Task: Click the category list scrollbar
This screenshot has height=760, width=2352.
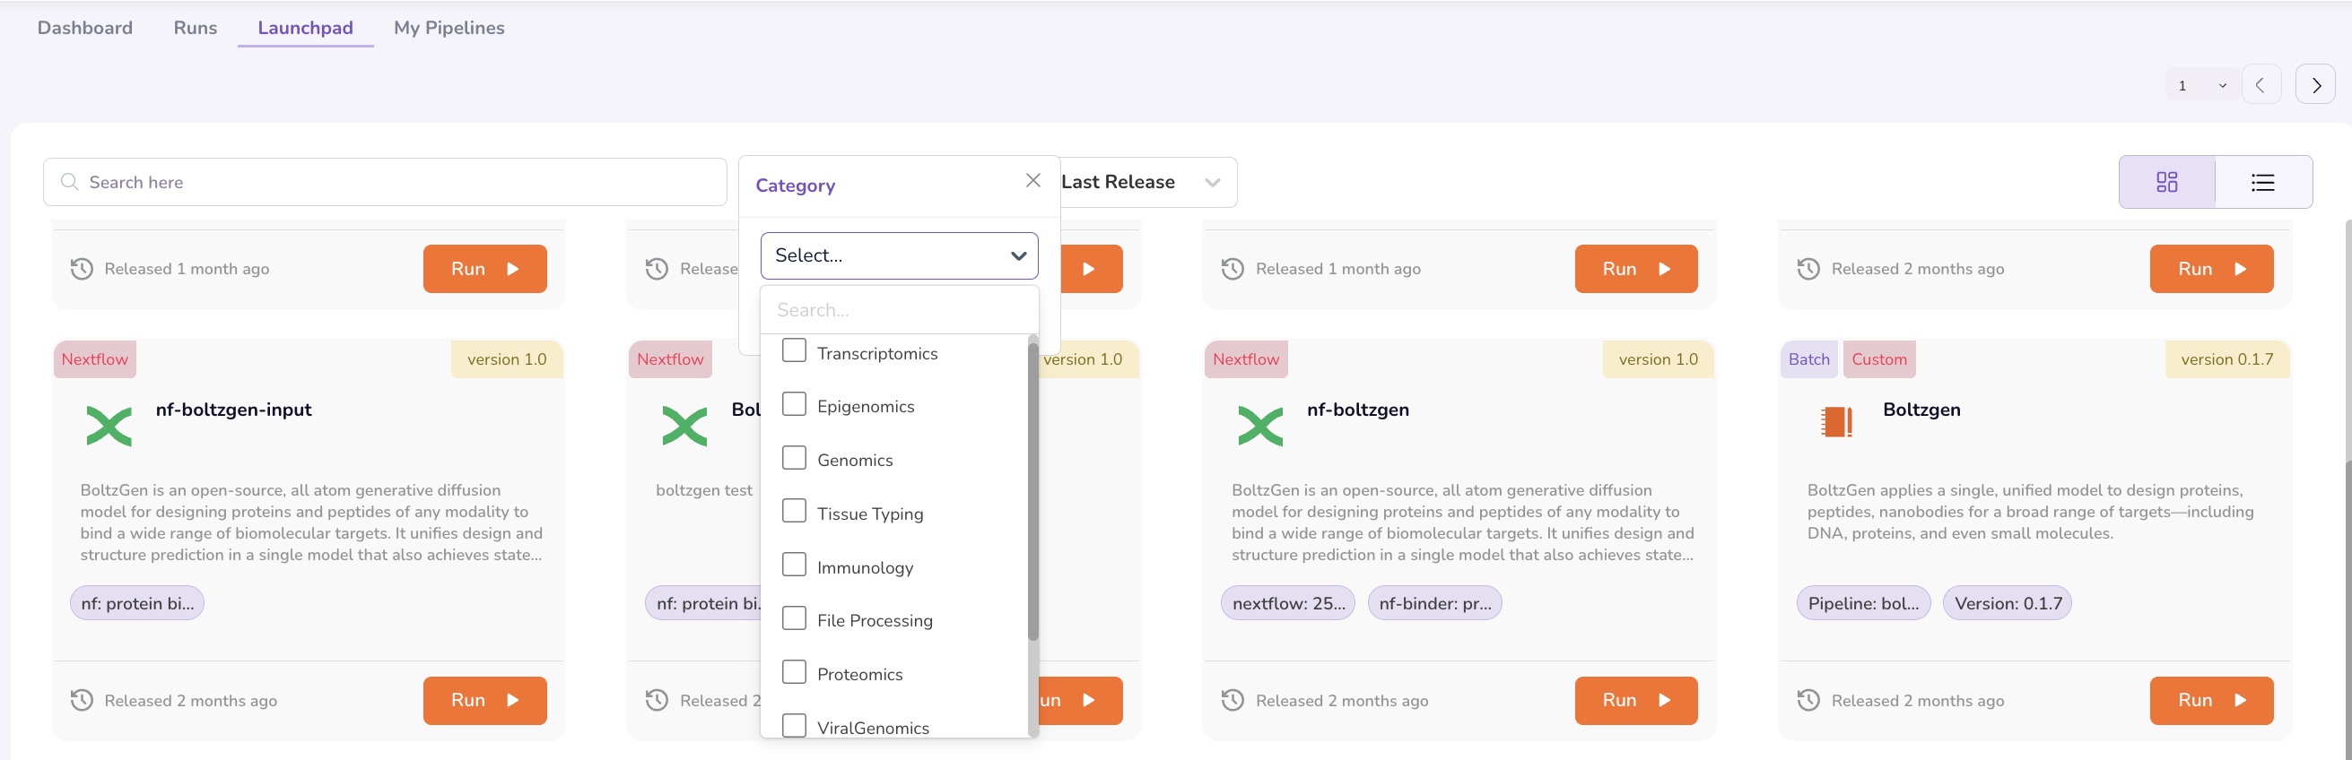Action: 1033,493
